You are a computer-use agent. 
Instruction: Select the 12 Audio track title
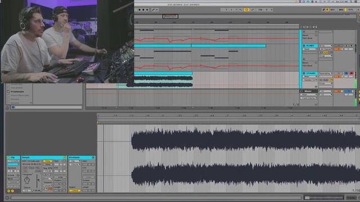pyautogui.click(x=310, y=73)
